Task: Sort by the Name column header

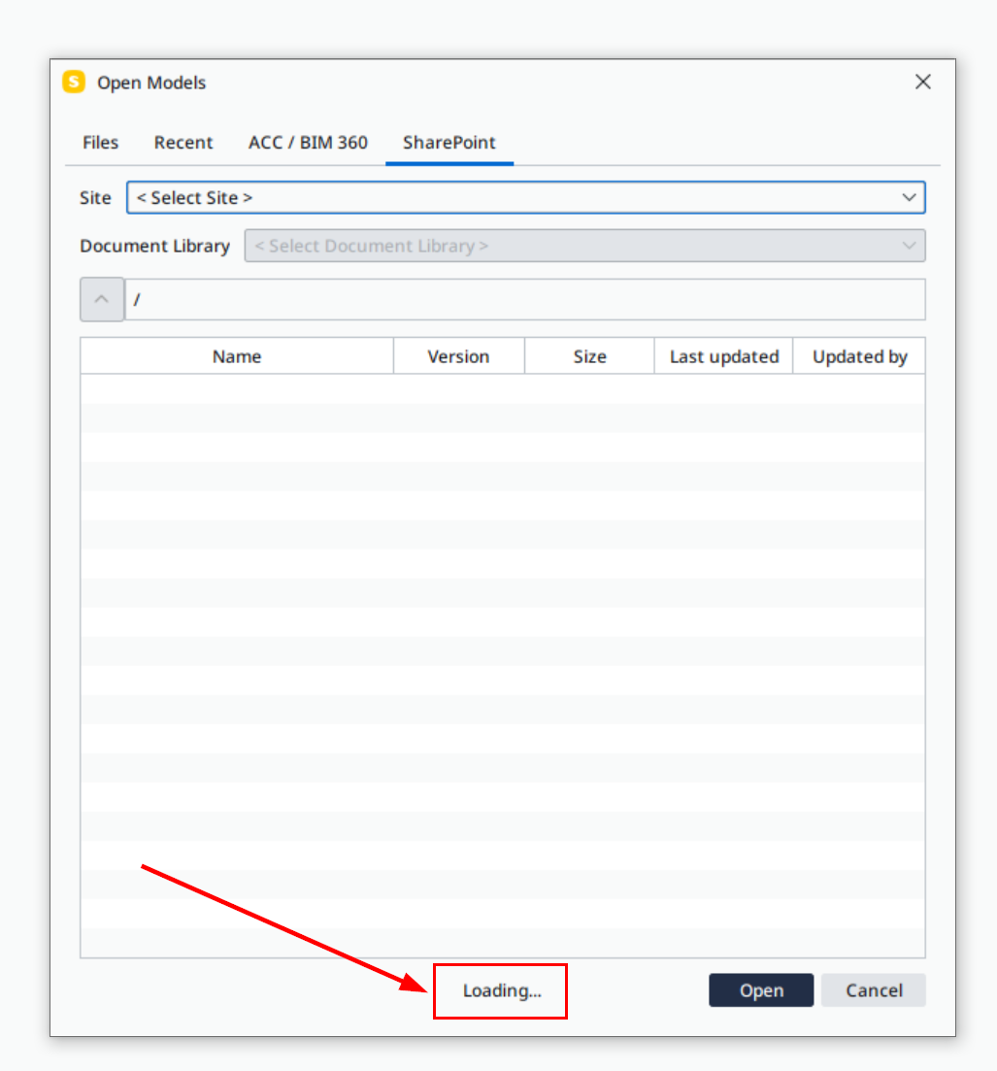Action: pyautogui.click(x=237, y=355)
